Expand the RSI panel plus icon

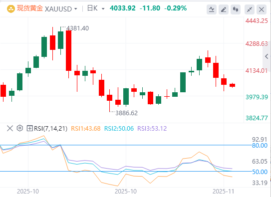coord(30,129)
